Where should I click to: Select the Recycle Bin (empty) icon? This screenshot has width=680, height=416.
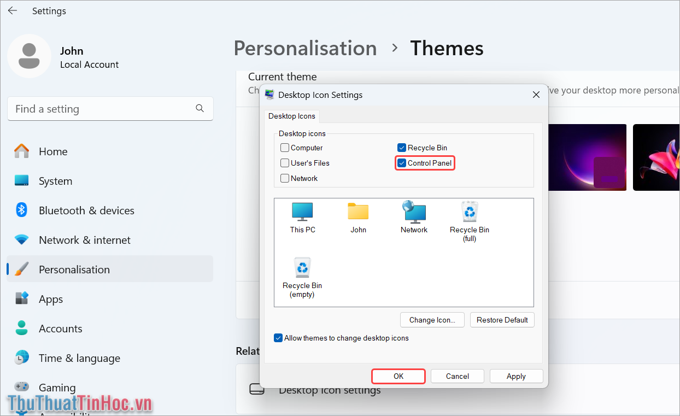302,276
